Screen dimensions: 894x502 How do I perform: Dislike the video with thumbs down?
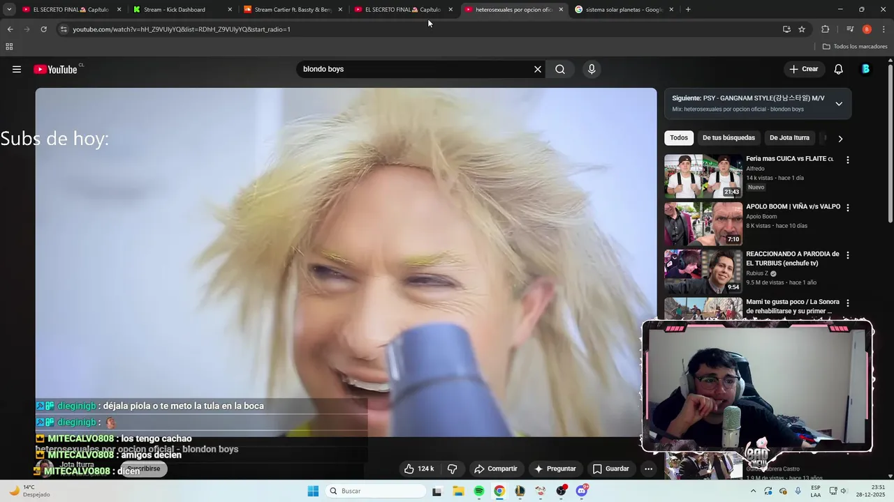tap(452, 469)
